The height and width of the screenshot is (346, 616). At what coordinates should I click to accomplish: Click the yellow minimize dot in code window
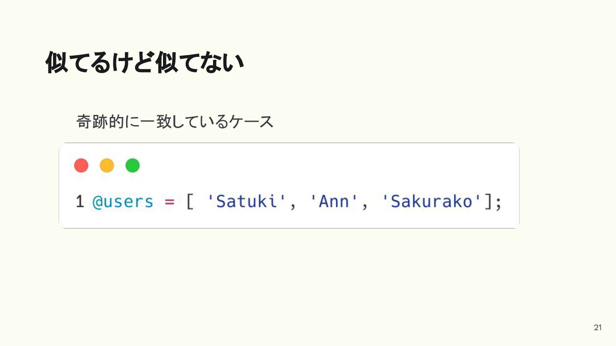coord(107,165)
